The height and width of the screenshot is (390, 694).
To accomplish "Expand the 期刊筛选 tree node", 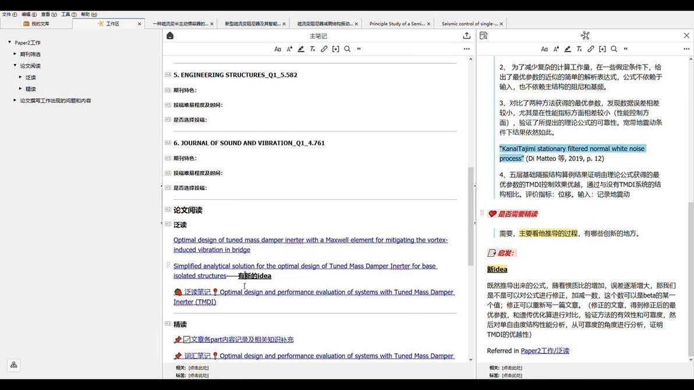I will click(x=15, y=54).
